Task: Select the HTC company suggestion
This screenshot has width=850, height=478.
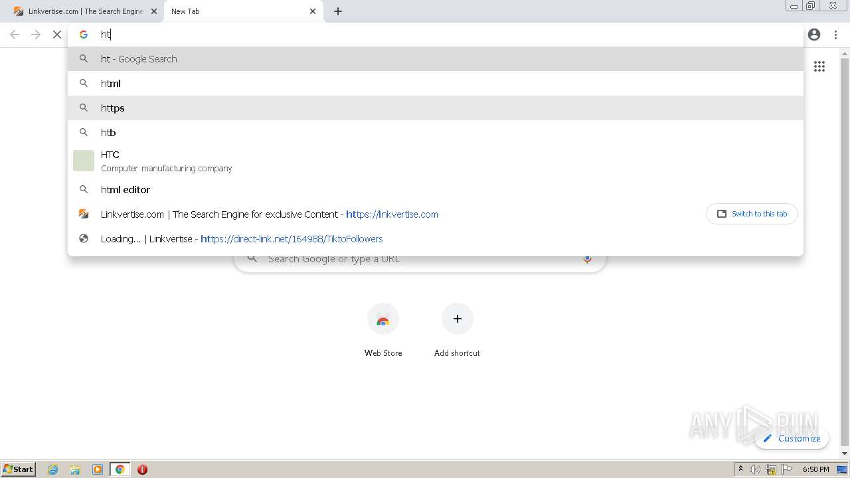Action: point(436,161)
